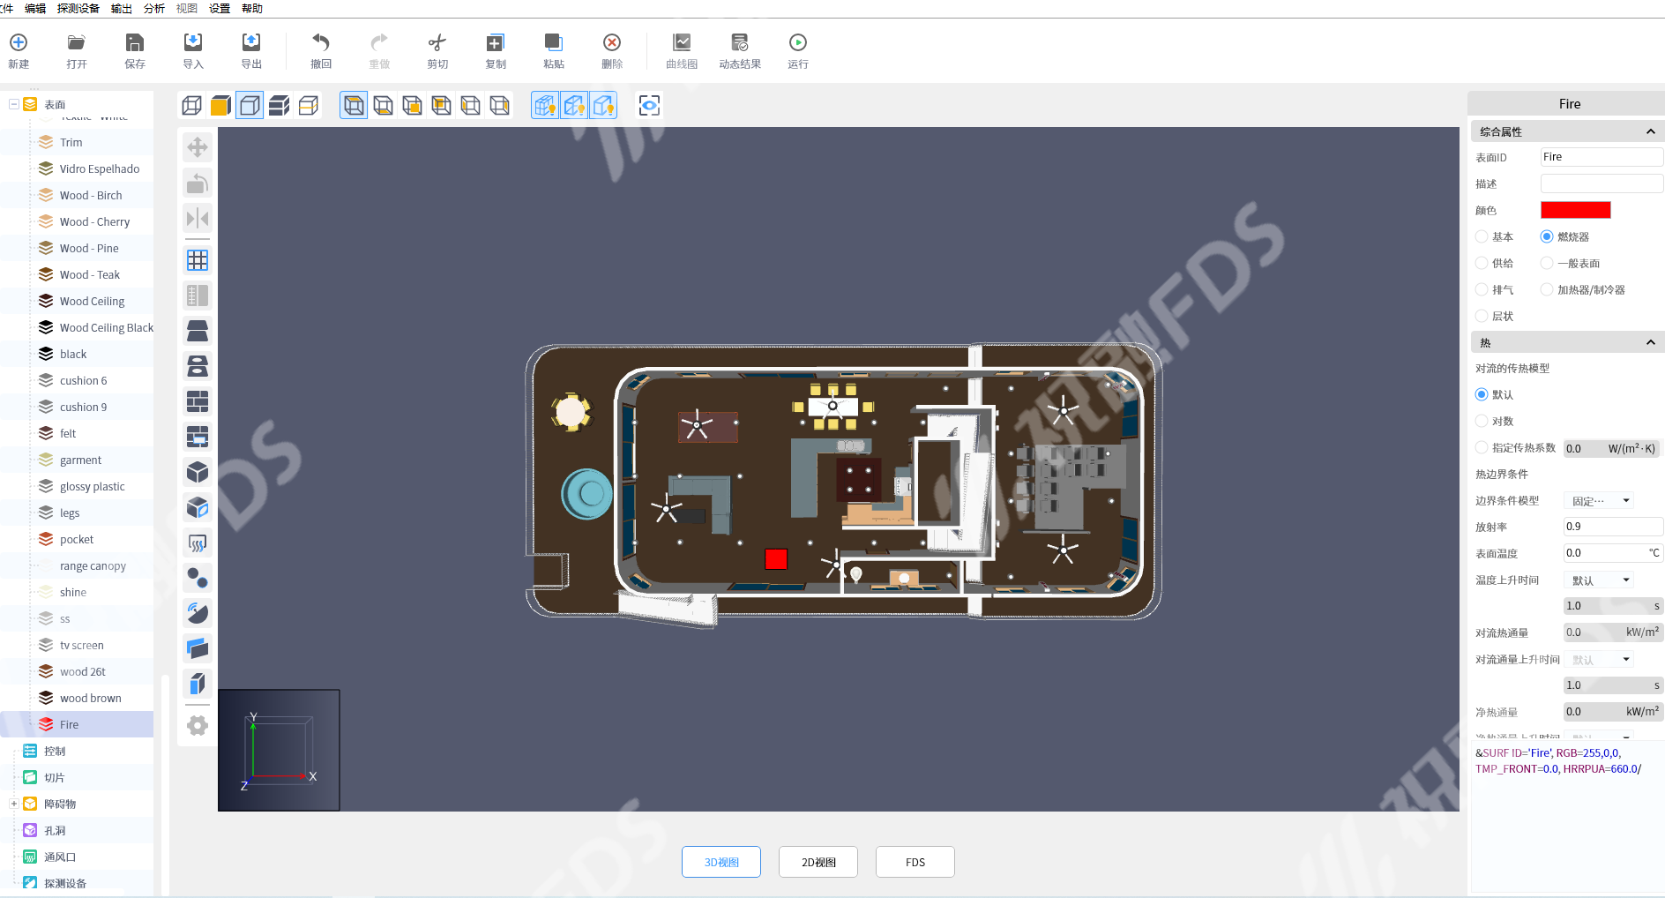Open the FDS view button
The image size is (1665, 898).
tap(915, 862)
